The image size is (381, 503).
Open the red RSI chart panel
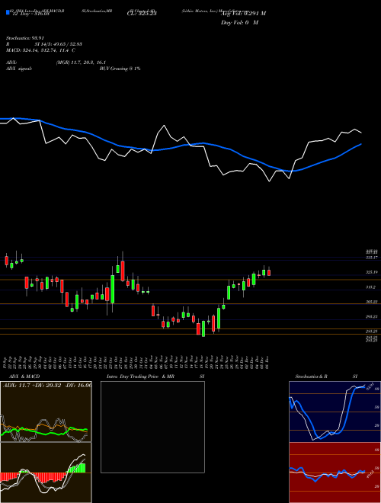[335, 473]
